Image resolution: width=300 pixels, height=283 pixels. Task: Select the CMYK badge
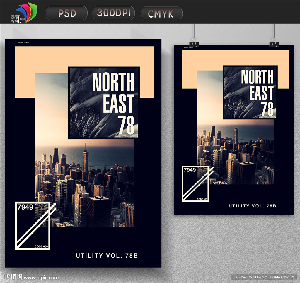(161, 13)
